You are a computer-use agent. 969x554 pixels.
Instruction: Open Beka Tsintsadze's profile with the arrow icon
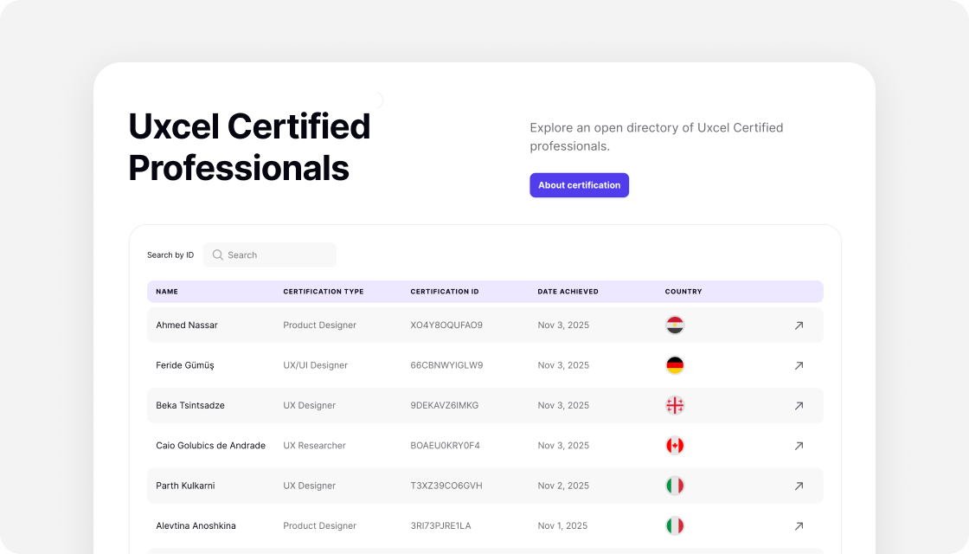coord(799,405)
